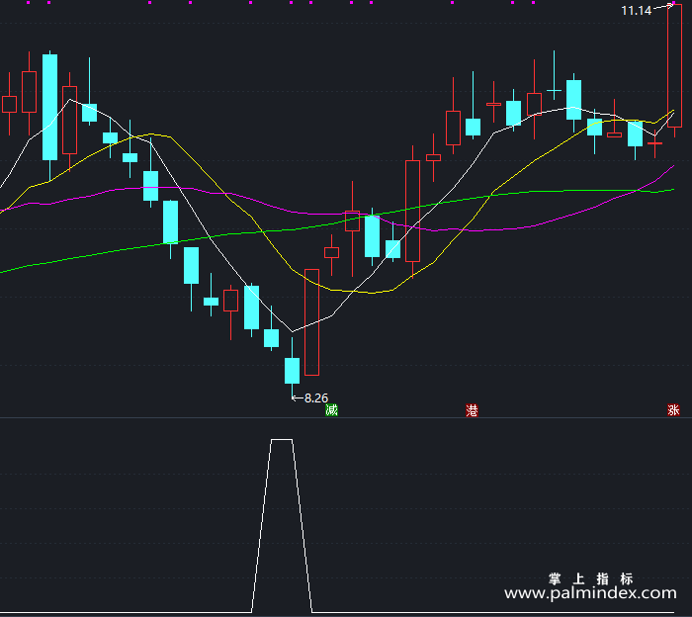This screenshot has height=617, width=692.
Task: Select the cyan candle at 8.26 low
Action: point(292,370)
